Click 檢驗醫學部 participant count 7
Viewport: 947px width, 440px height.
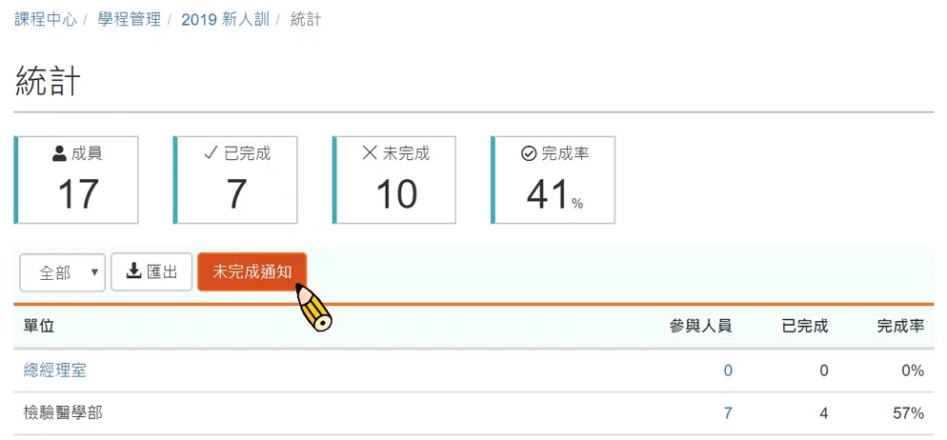click(x=728, y=413)
